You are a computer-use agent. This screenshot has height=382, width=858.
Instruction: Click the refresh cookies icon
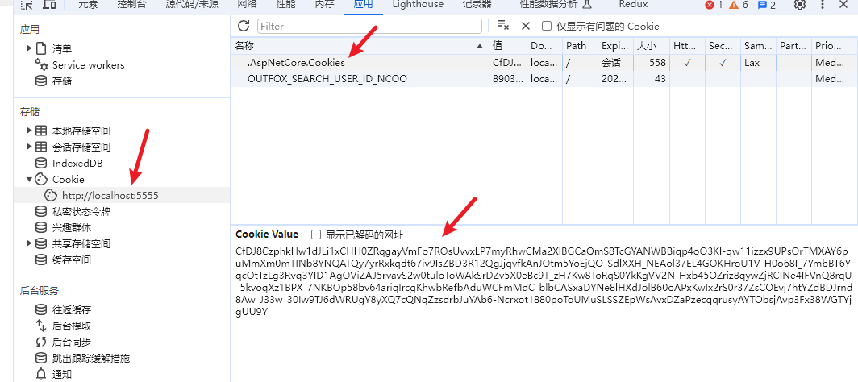pyautogui.click(x=244, y=26)
